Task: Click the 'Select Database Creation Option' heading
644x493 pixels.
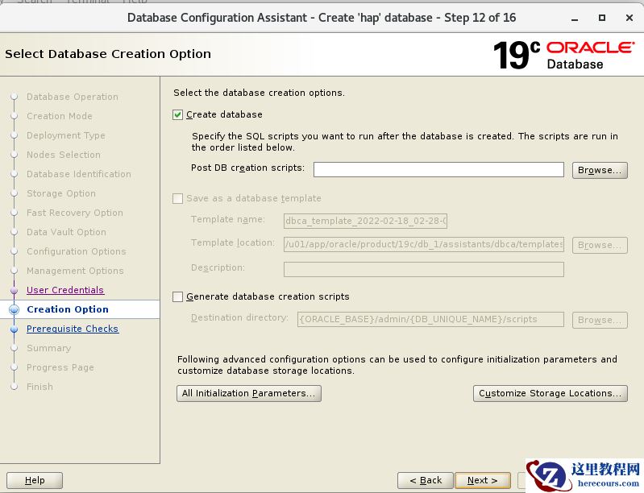Action: 108,54
